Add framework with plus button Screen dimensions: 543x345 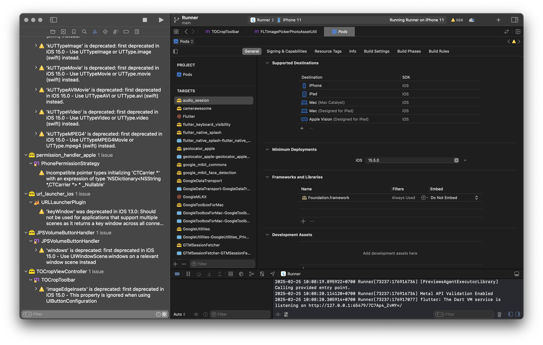click(303, 221)
